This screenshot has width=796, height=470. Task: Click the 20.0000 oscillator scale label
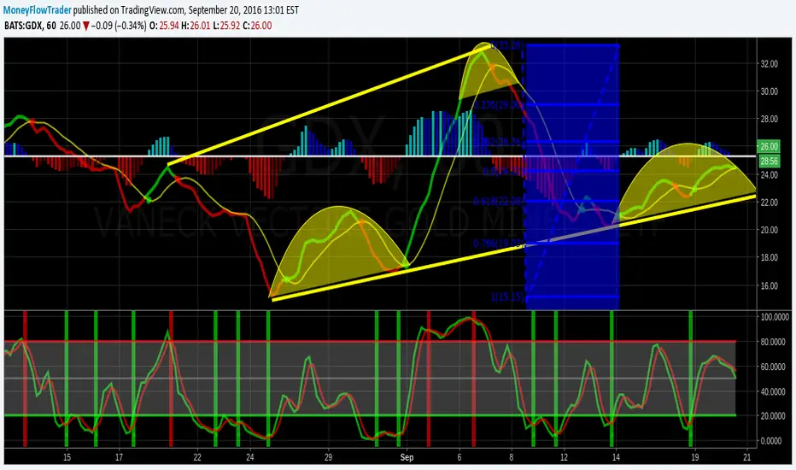775,415
